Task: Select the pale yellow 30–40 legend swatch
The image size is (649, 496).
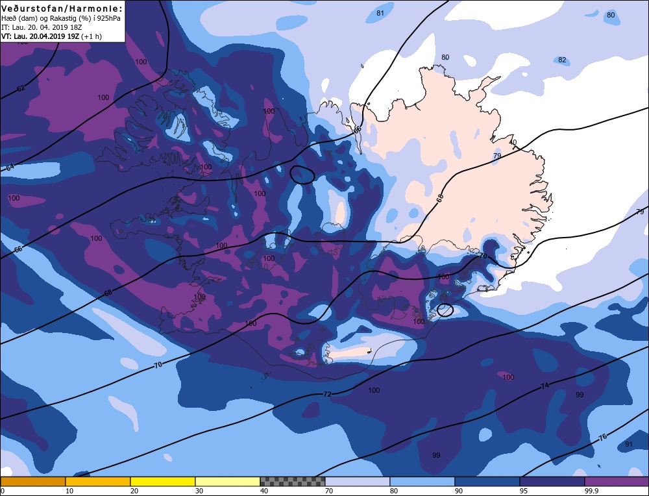Action: click(228, 482)
